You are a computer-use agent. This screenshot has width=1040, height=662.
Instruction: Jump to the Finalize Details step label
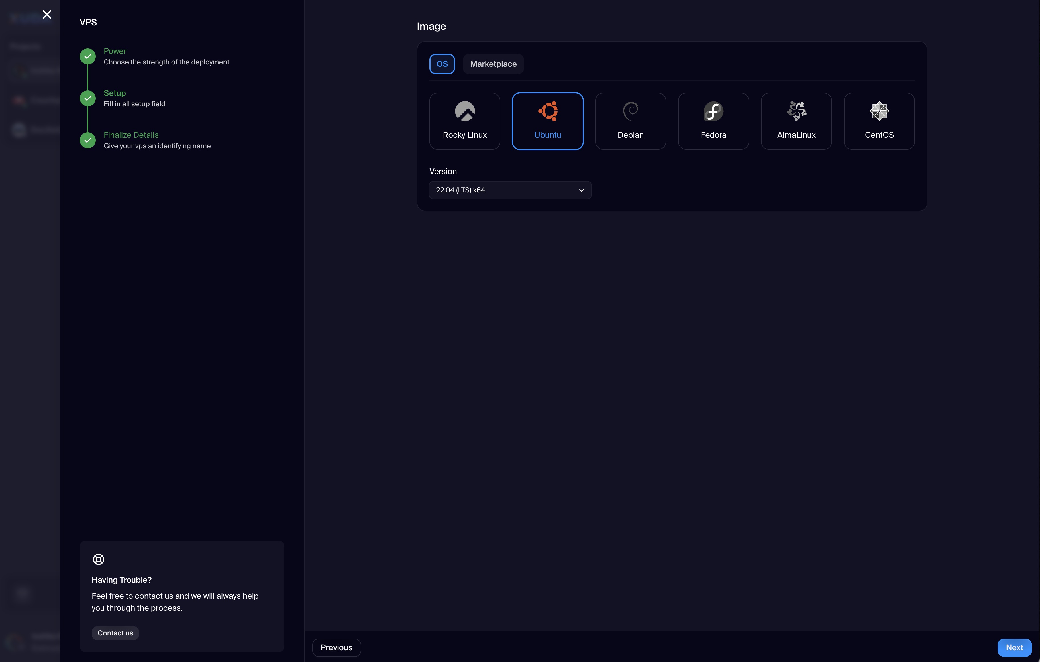point(131,135)
